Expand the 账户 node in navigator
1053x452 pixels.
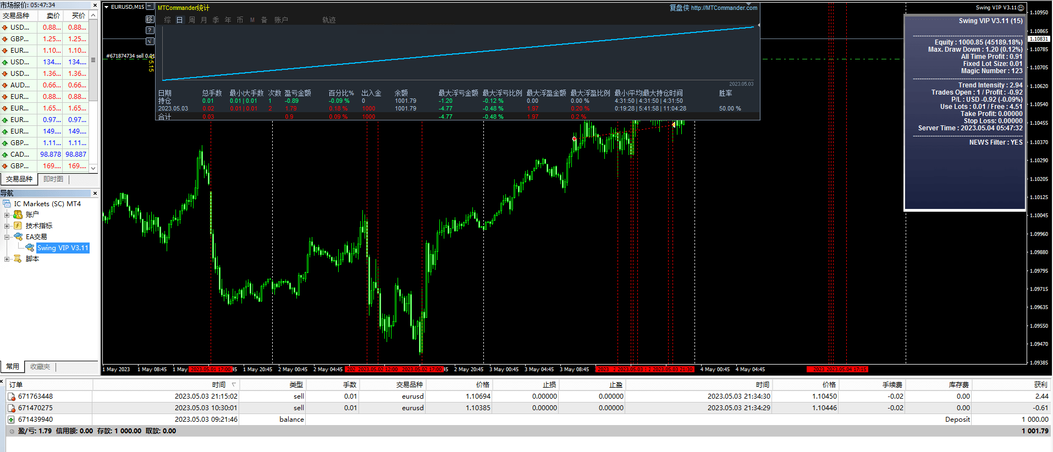7,215
